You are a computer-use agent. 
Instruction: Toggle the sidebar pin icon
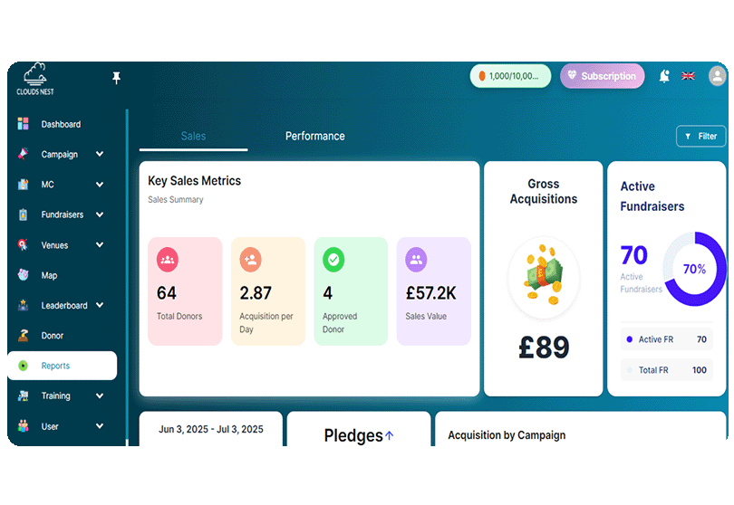click(x=116, y=78)
